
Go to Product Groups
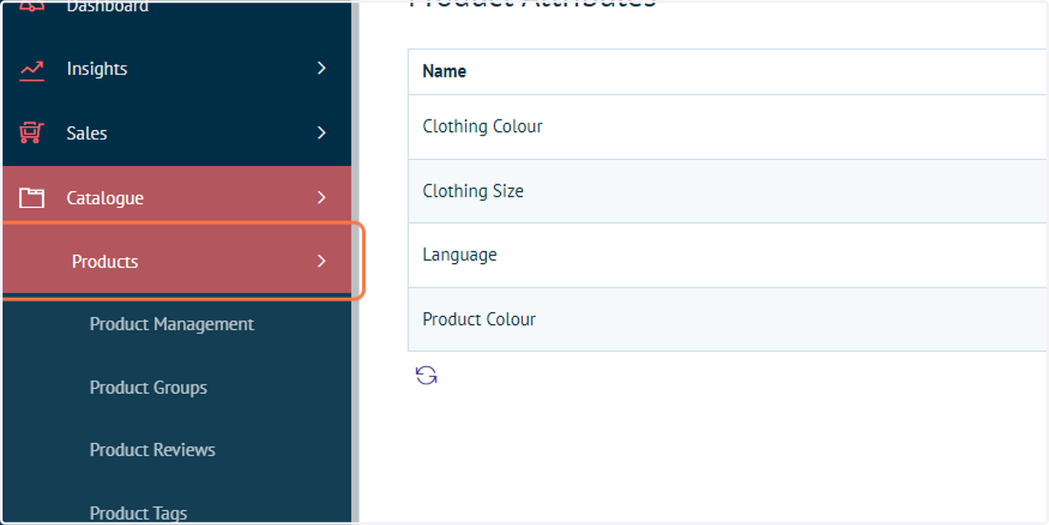click(149, 387)
